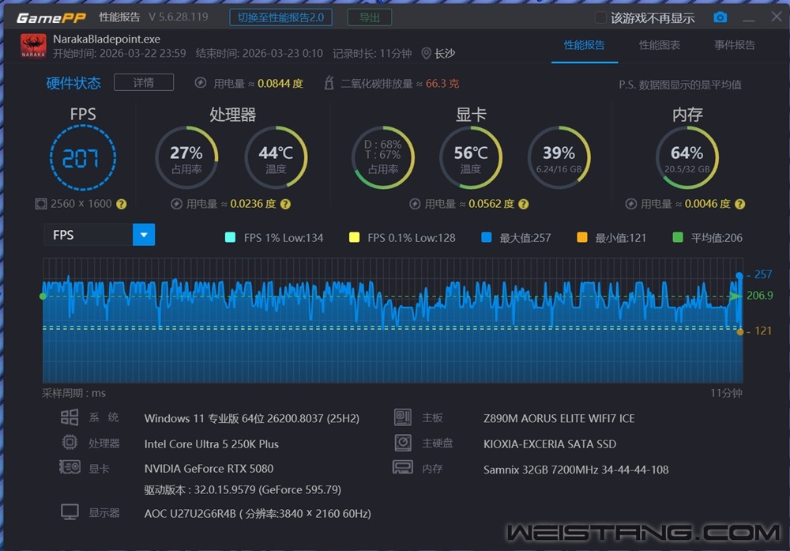
Task: Open the FPS metric dropdown arrow
Action: [x=144, y=235]
